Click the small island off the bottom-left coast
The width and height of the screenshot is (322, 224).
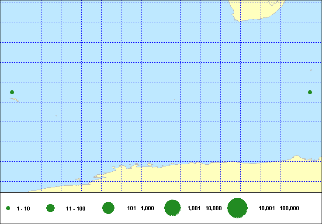79,178
